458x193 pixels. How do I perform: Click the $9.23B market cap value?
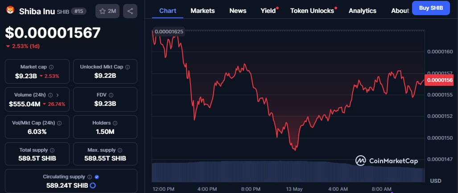26,76
